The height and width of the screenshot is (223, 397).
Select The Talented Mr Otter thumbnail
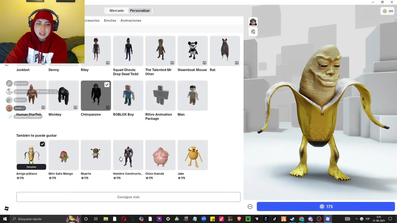[x=160, y=51]
